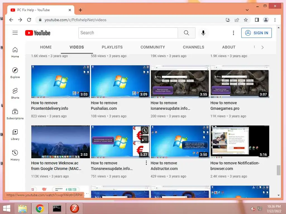The width and height of the screenshot is (286, 214).
Task: Open Flash Player icon in taskbar
Action: pos(74,208)
